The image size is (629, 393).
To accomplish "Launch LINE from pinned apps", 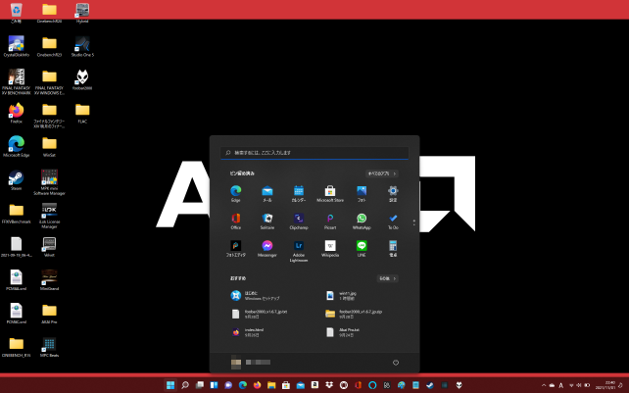I will point(362,249).
